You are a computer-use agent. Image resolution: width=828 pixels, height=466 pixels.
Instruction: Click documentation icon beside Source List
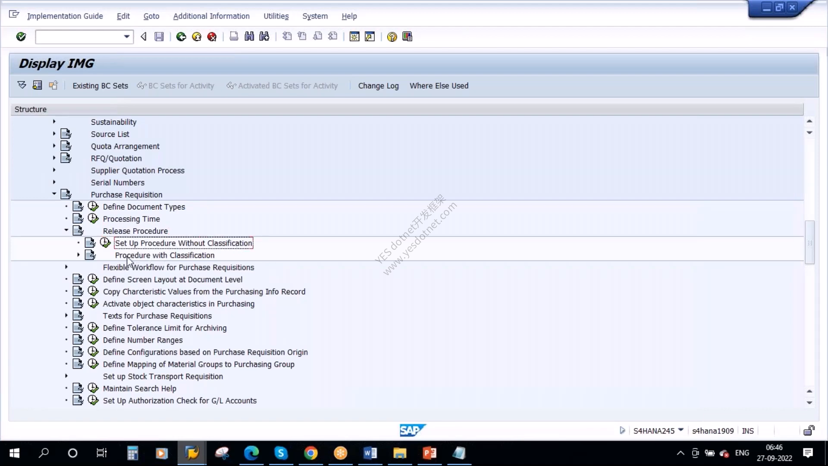click(x=66, y=134)
